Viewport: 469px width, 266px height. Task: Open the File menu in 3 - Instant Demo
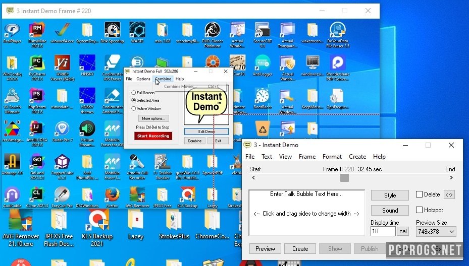point(250,157)
